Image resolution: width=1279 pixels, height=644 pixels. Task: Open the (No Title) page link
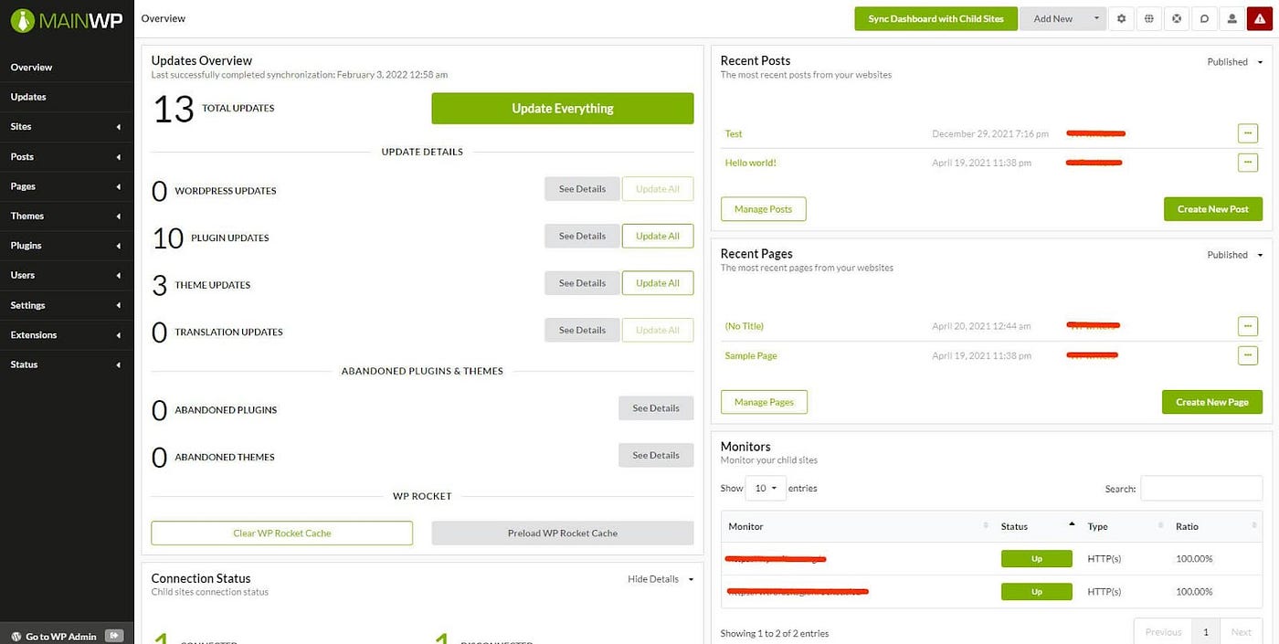tap(744, 326)
